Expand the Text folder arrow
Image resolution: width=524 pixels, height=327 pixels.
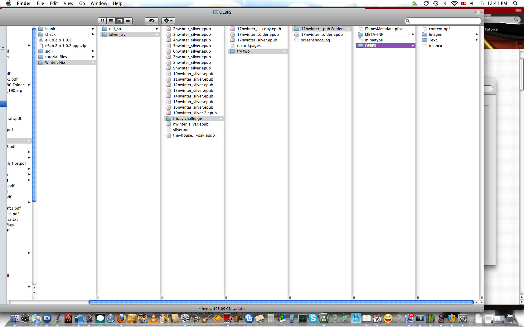pyautogui.click(x=477, y=40)
